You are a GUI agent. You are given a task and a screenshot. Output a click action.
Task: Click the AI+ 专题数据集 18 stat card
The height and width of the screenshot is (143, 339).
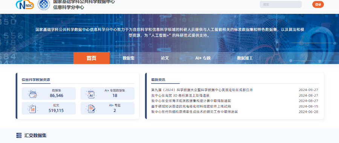coord(107,94)
